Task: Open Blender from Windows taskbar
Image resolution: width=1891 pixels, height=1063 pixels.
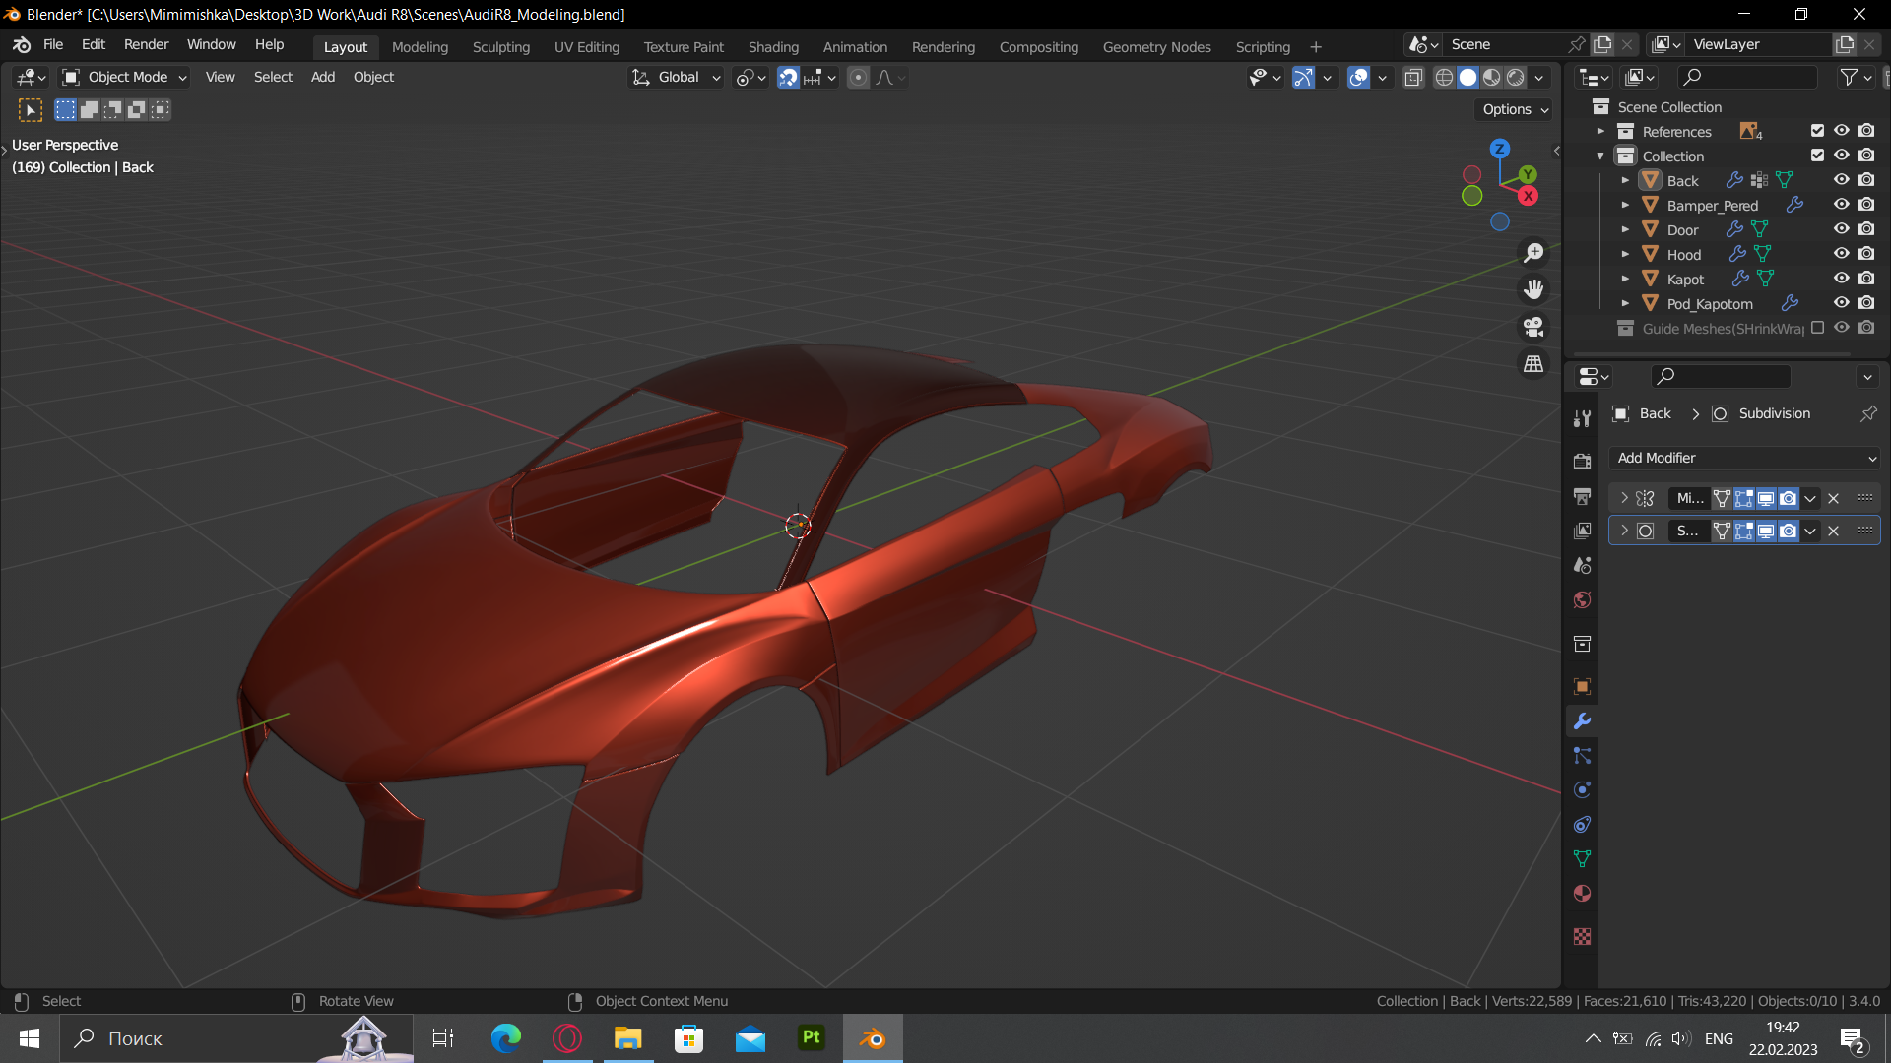Action: coord(873,1038)
